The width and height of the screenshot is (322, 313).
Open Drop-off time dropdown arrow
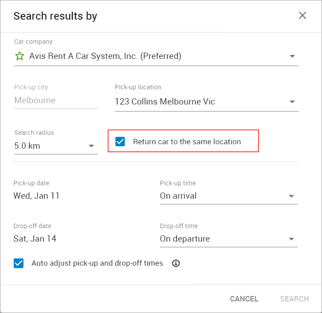(291, 239)
